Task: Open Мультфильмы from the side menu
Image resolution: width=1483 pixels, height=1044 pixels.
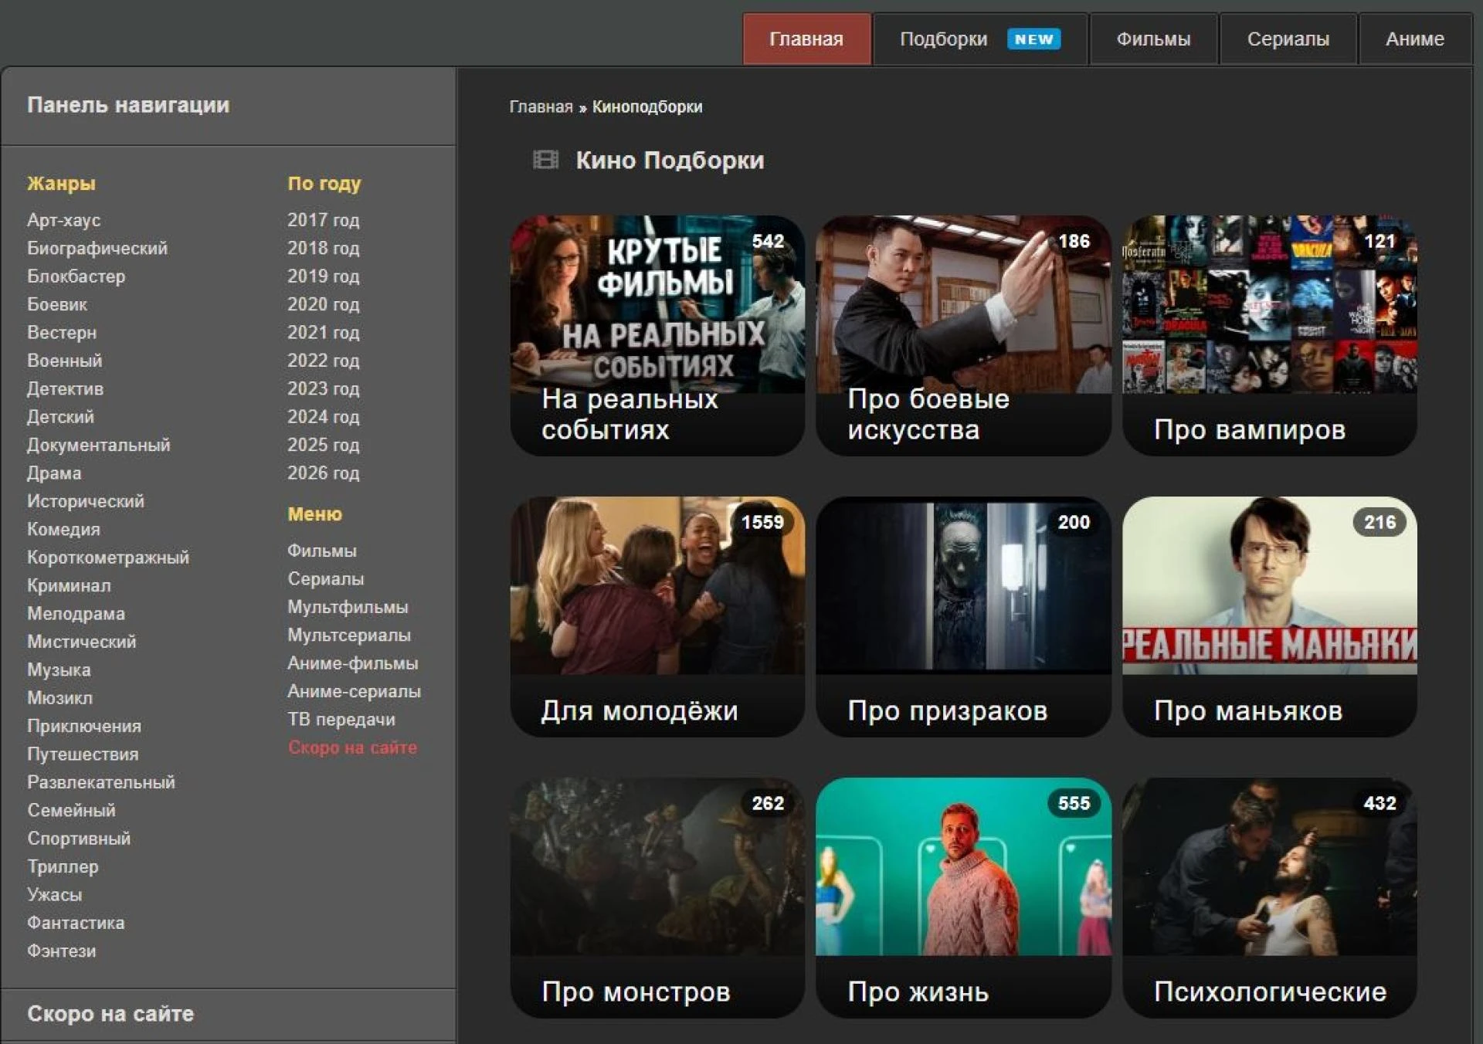Action: (x=348, y=607)
